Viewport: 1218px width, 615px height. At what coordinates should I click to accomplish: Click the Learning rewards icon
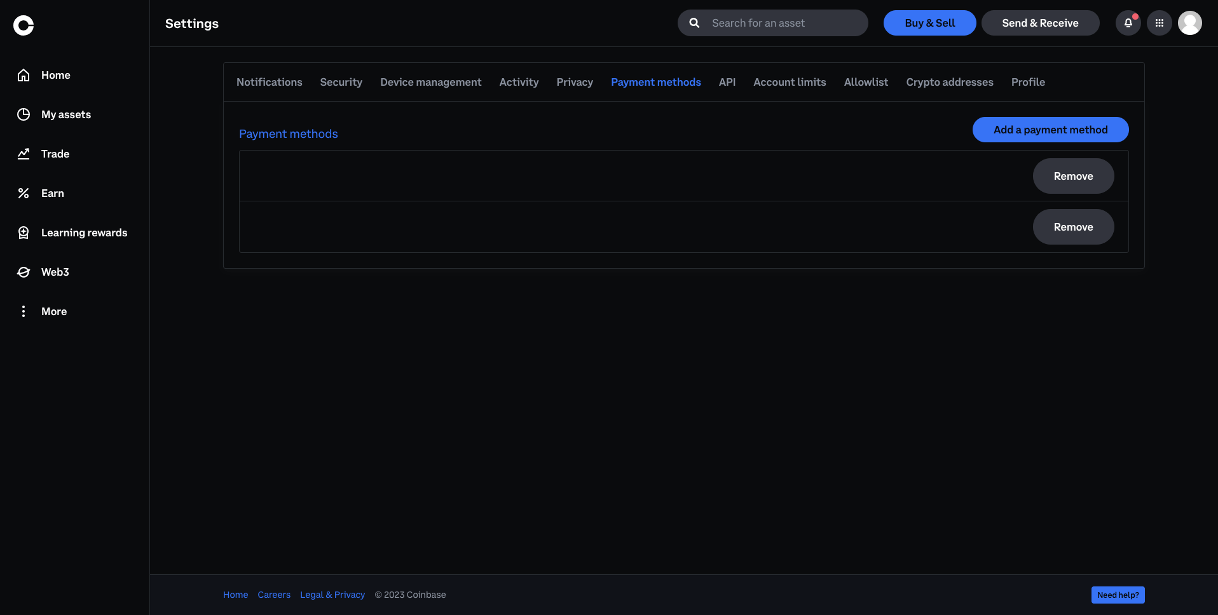pyautogui.click(x=23, y=233)
